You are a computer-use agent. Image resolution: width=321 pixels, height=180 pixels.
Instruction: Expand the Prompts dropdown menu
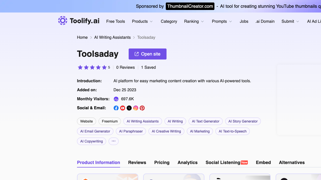[x=222, y=21]
